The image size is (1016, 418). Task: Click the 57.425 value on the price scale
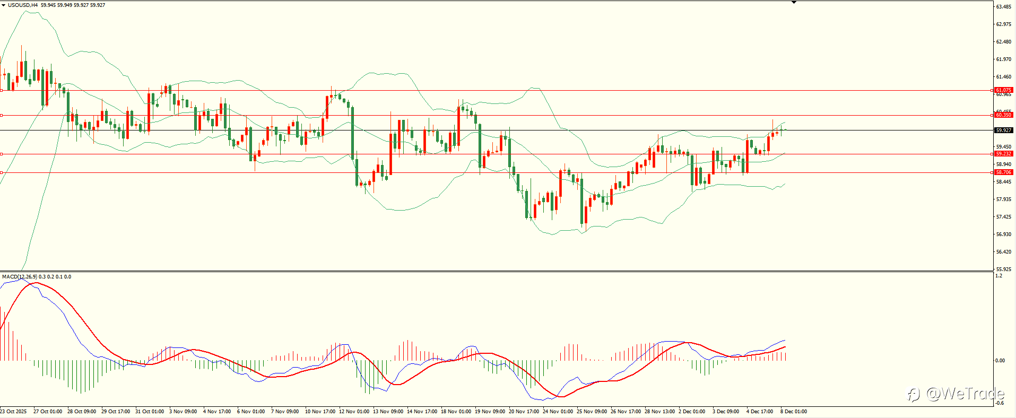(1004, 217)
